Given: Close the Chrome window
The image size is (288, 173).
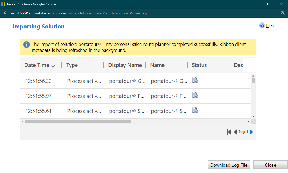Looking at the screenshot, I should pos(281,4).
